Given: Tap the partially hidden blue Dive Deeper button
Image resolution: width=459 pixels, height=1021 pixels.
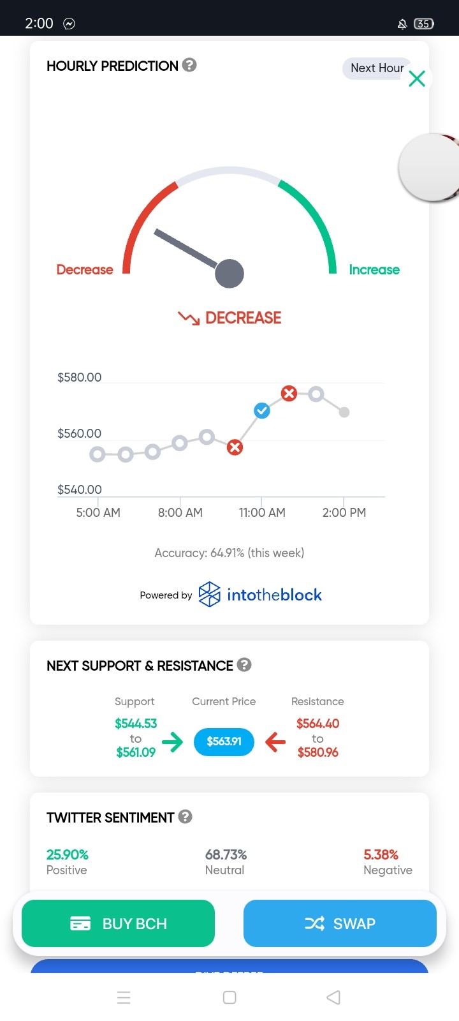Looking at the screenshot, I should [229, 966].
